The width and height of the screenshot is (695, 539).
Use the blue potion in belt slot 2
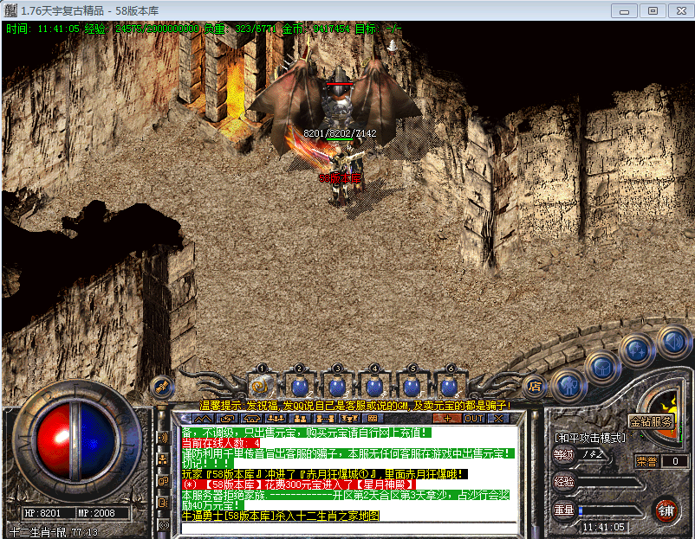click(x=300, y=385)
